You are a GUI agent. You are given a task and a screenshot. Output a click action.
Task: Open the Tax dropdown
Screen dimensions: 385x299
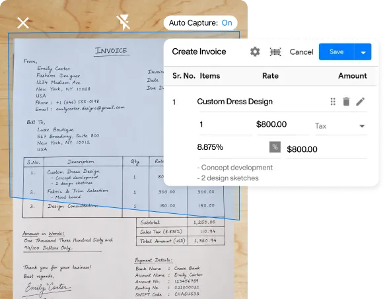(x=341, y=126)
